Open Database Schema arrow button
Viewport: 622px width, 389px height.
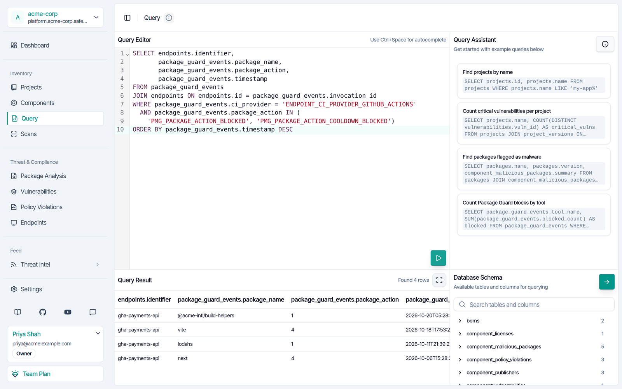point(606,282)
